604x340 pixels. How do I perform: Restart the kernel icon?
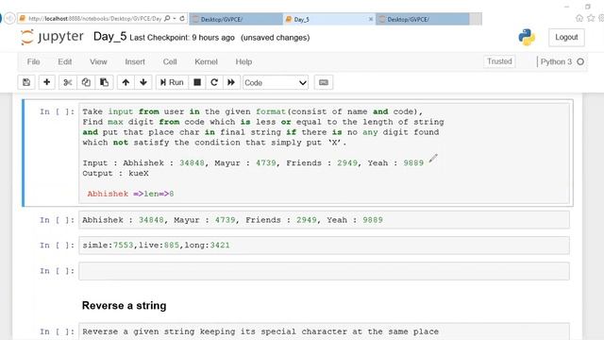(x=214, y=82)
